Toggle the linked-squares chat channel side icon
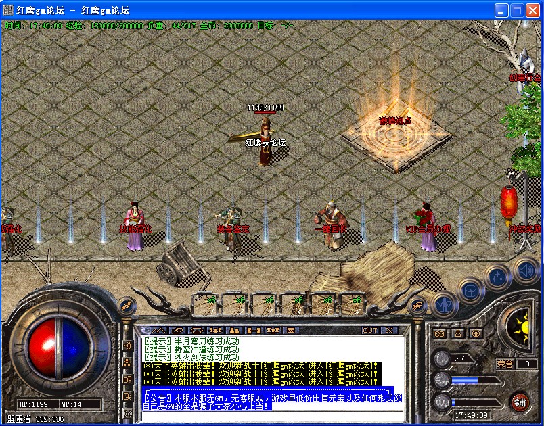 (x=128, y=379)
